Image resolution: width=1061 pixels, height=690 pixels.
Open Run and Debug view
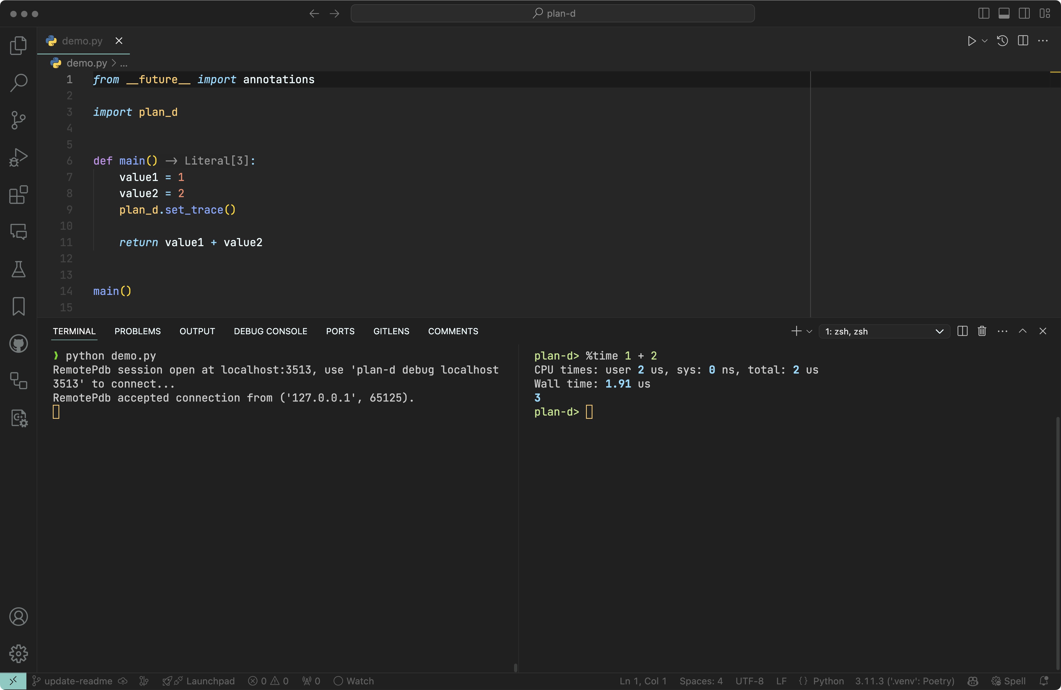[18, 157]
